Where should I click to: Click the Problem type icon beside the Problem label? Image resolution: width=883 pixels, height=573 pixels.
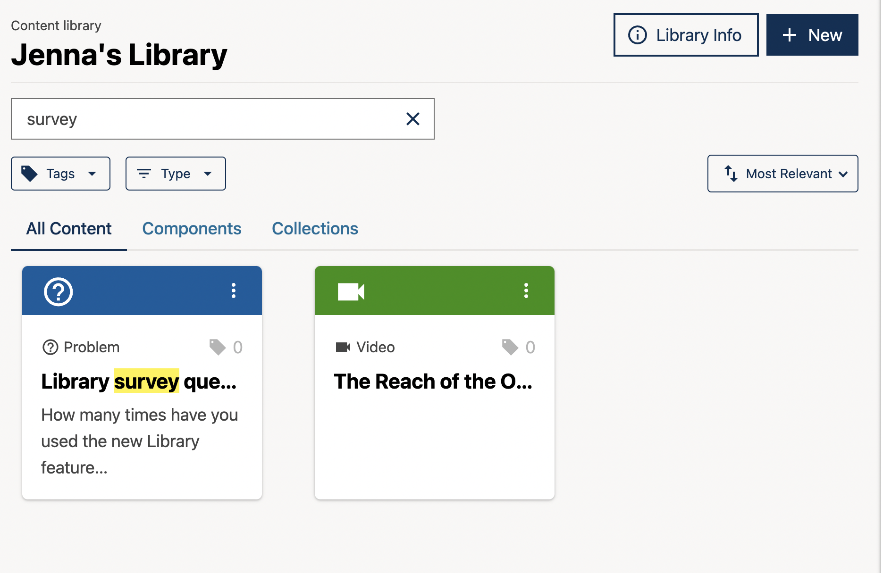[50, 347]
